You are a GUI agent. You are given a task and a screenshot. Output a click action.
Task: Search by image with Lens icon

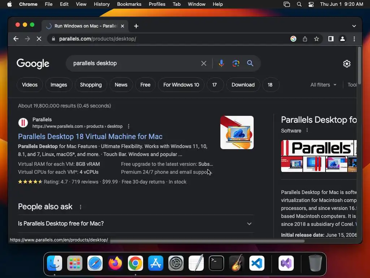tap(236, 63)
